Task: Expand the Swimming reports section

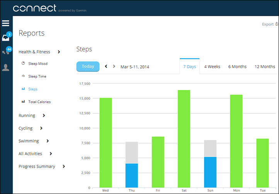Action: tap(47, 141)
